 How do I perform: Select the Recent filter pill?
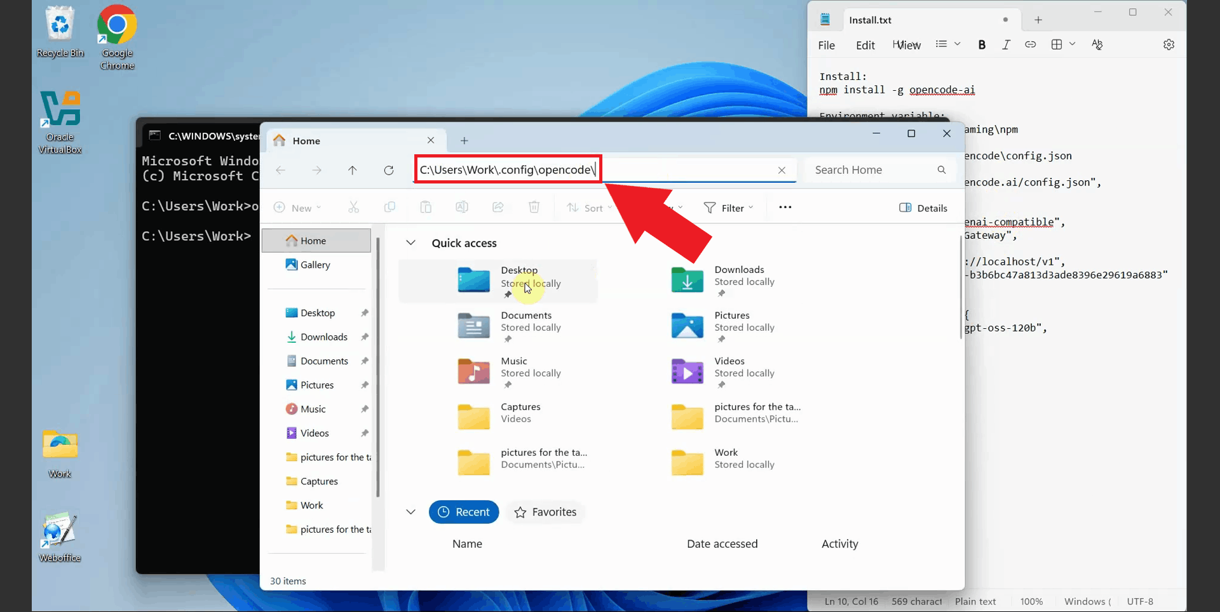tap(464, 512)
